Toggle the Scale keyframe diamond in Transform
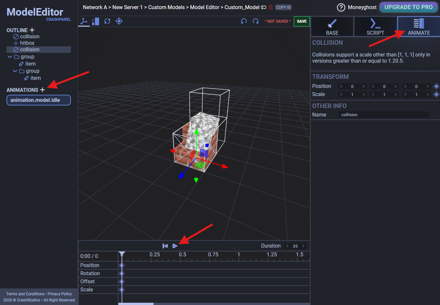The height and width of the screenshot is (305, 440). pyautogui.click(x=436, y=94)
